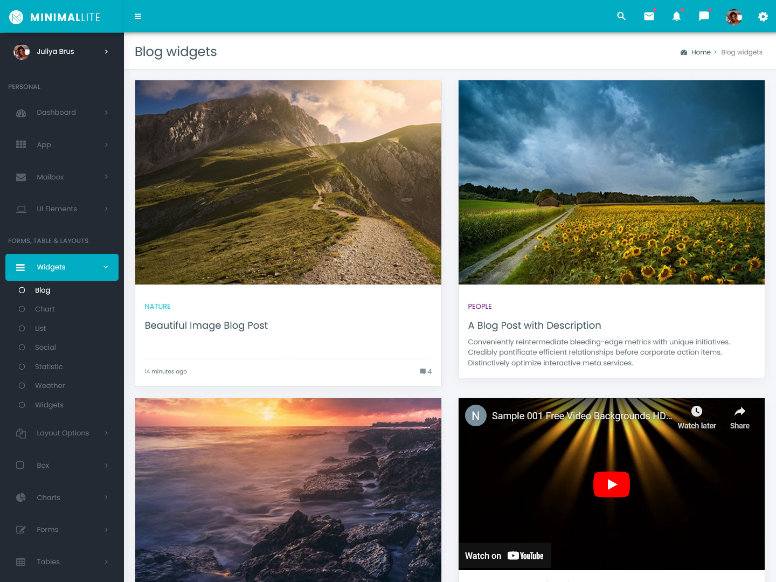
Task: Open the search icon in header
Action: [x=621, y=17]
